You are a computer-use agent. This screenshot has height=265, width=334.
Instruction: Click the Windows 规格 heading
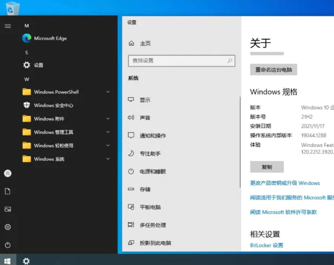tap(273, 92)
